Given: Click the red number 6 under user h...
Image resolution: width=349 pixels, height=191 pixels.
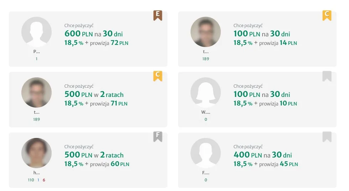Looking at the screenshot, I should pyautogui.click(x=44, y=180).
